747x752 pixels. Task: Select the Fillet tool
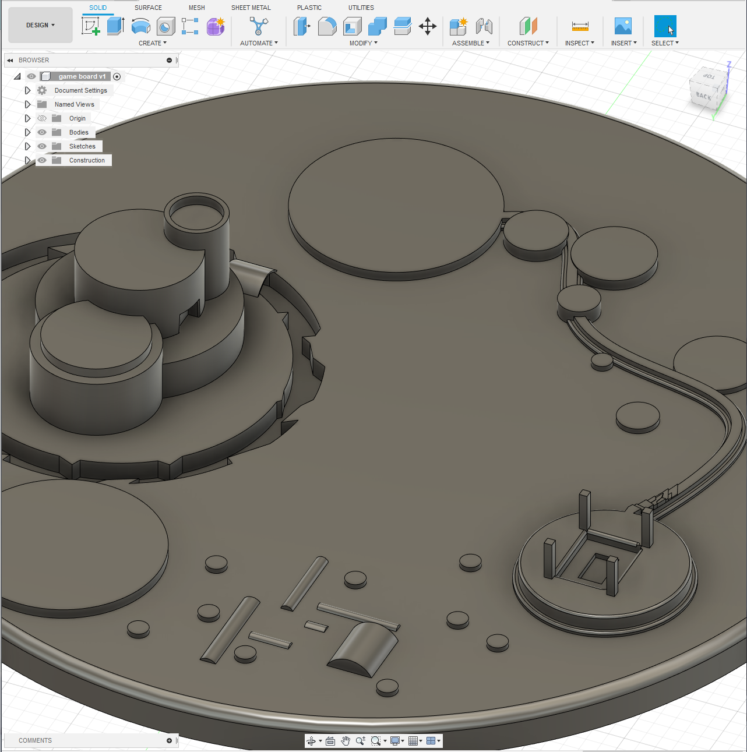click(327, 26)
